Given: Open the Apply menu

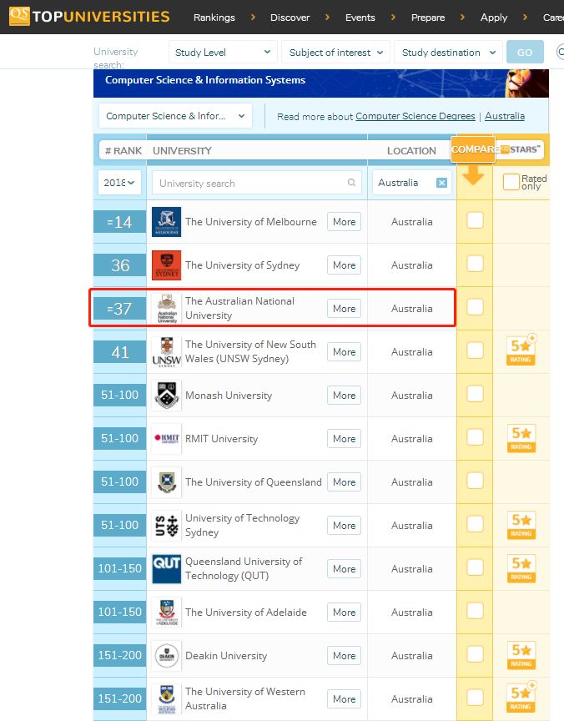Looking at the screenshot, I should point(494,18).
